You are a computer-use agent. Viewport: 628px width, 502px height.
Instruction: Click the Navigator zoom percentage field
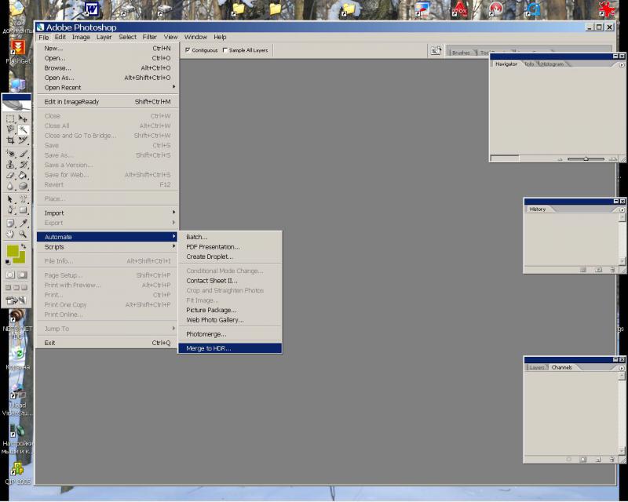coord(505,158)
